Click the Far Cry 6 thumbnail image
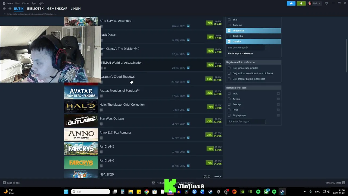 coord(81,163)
